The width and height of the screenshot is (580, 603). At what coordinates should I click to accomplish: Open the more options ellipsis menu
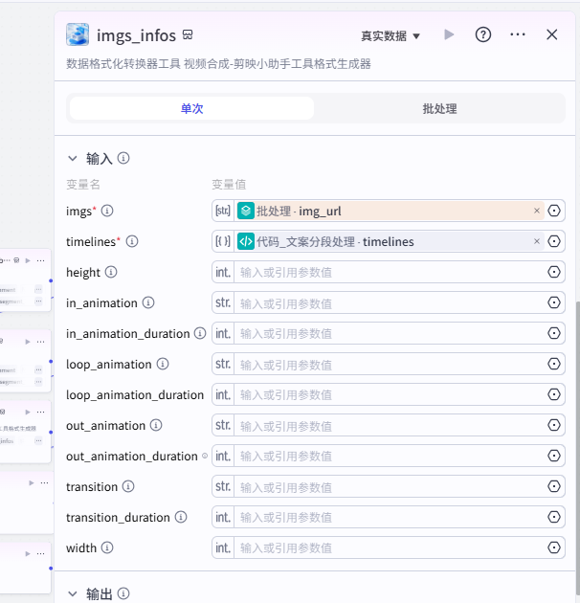518,35
